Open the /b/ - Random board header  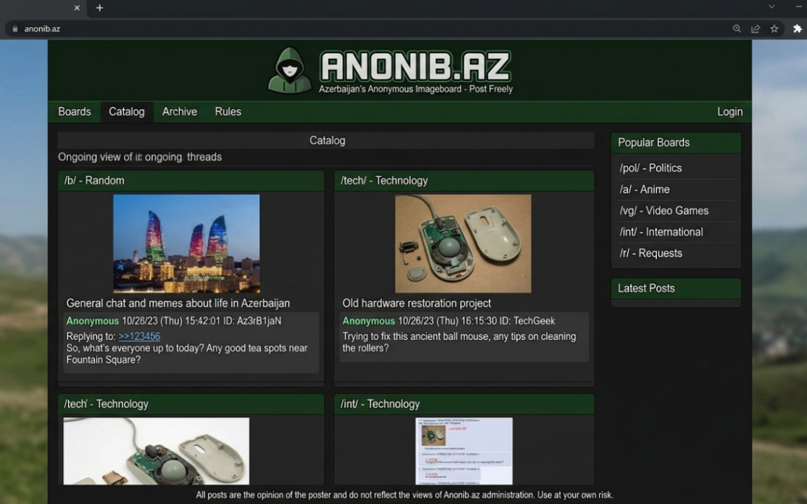point(191,181)
